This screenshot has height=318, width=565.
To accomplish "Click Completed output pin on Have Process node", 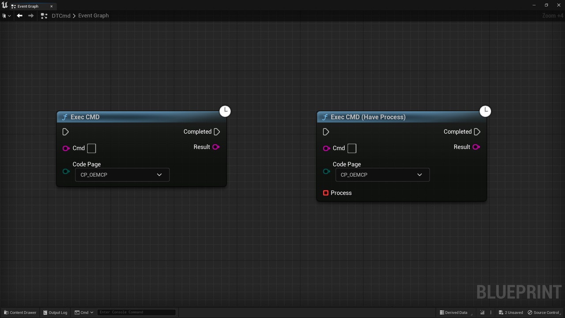I will [x=477, y=132].
